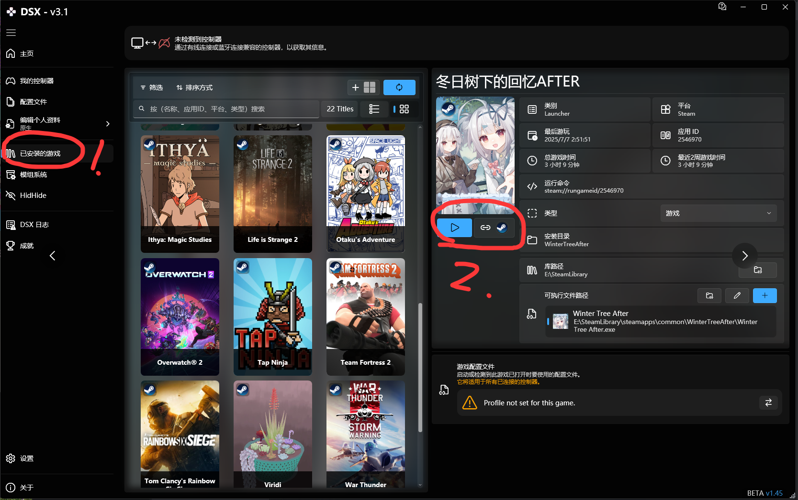Click the 最近2周游戏时间 card
The image size is (798, 500).
[x=718, y=161]
